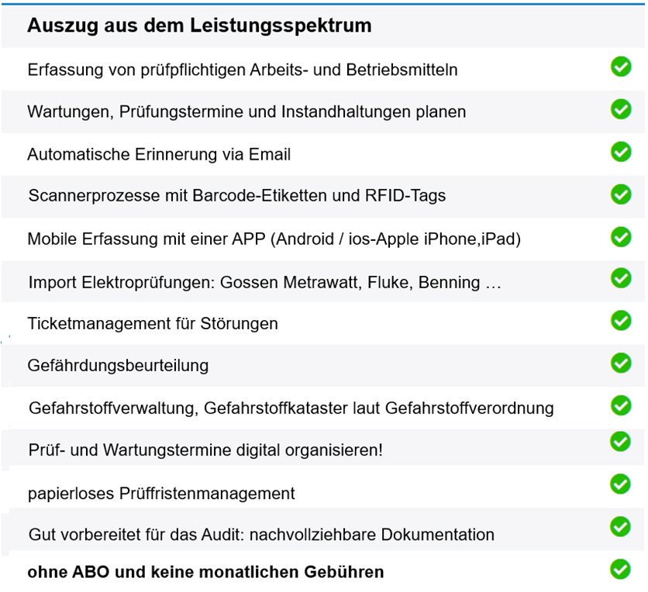Click the papierloses Prüffristenmanagement entry text
The width and height of the screenshot is (648, 592).
[161, 493]
